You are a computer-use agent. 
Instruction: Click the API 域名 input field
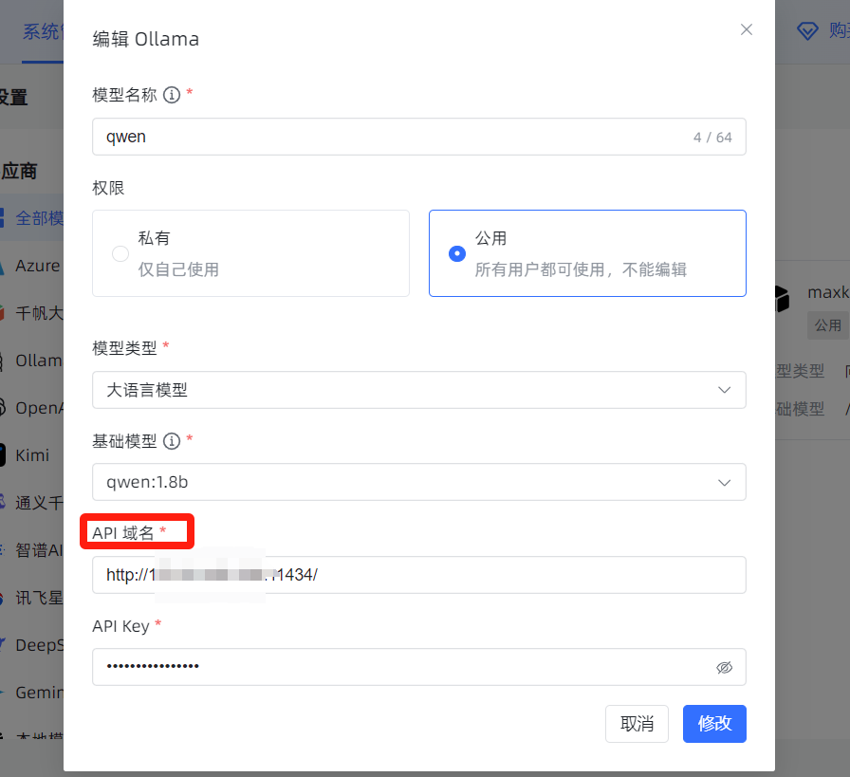pos(419,575)
